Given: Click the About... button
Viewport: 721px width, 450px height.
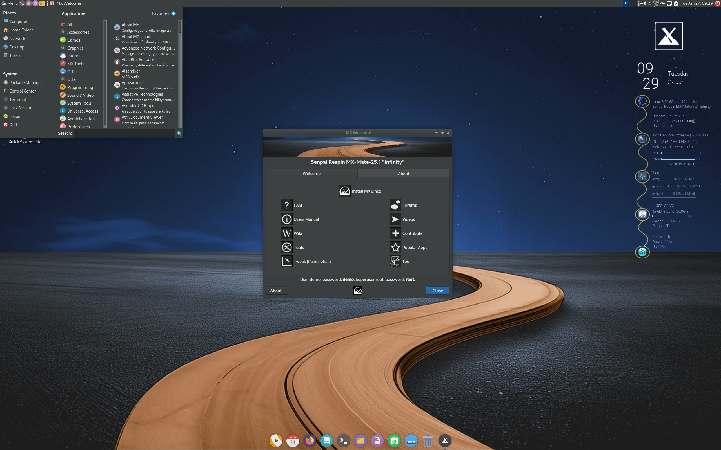Looking at the screenshot, I should pyautogui.click(x=277, y=291).
